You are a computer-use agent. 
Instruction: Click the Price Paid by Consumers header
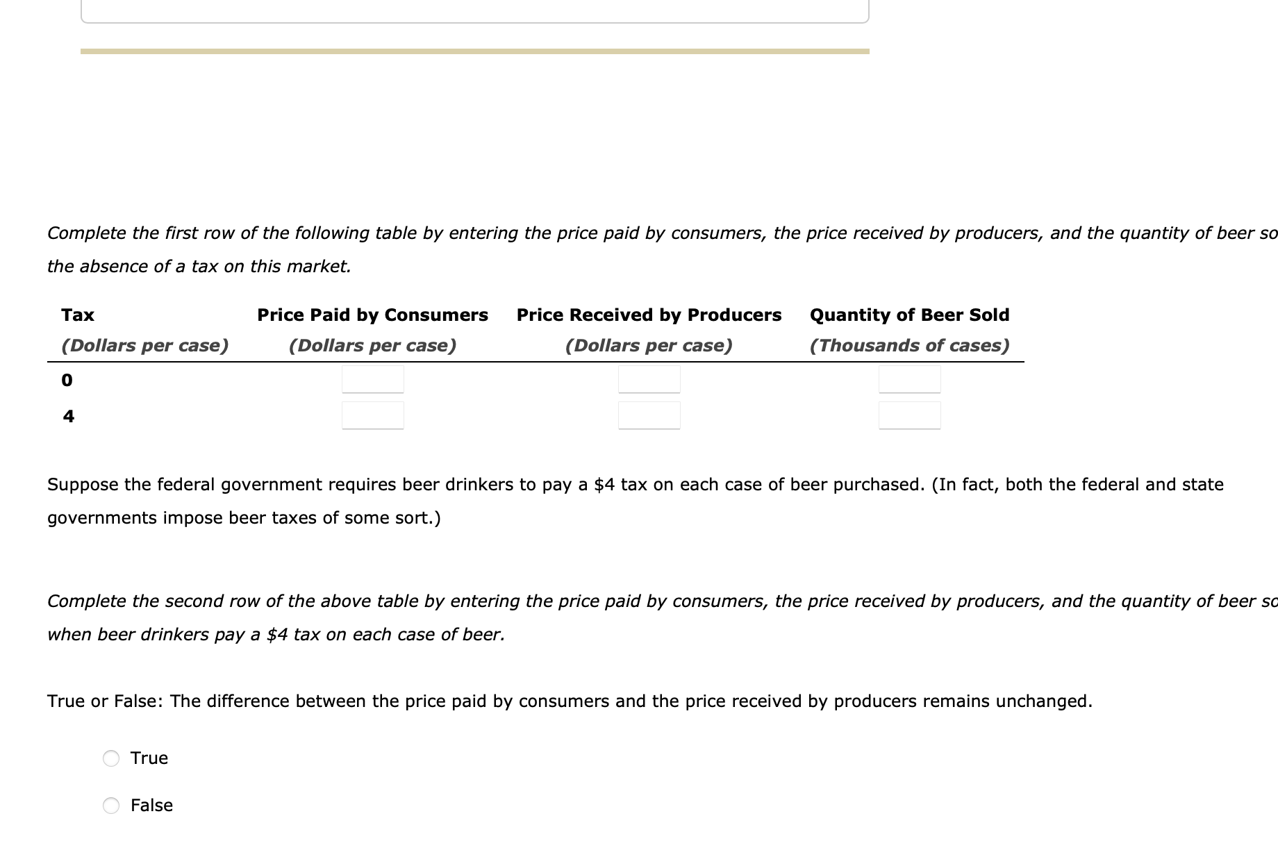[372, 315]
